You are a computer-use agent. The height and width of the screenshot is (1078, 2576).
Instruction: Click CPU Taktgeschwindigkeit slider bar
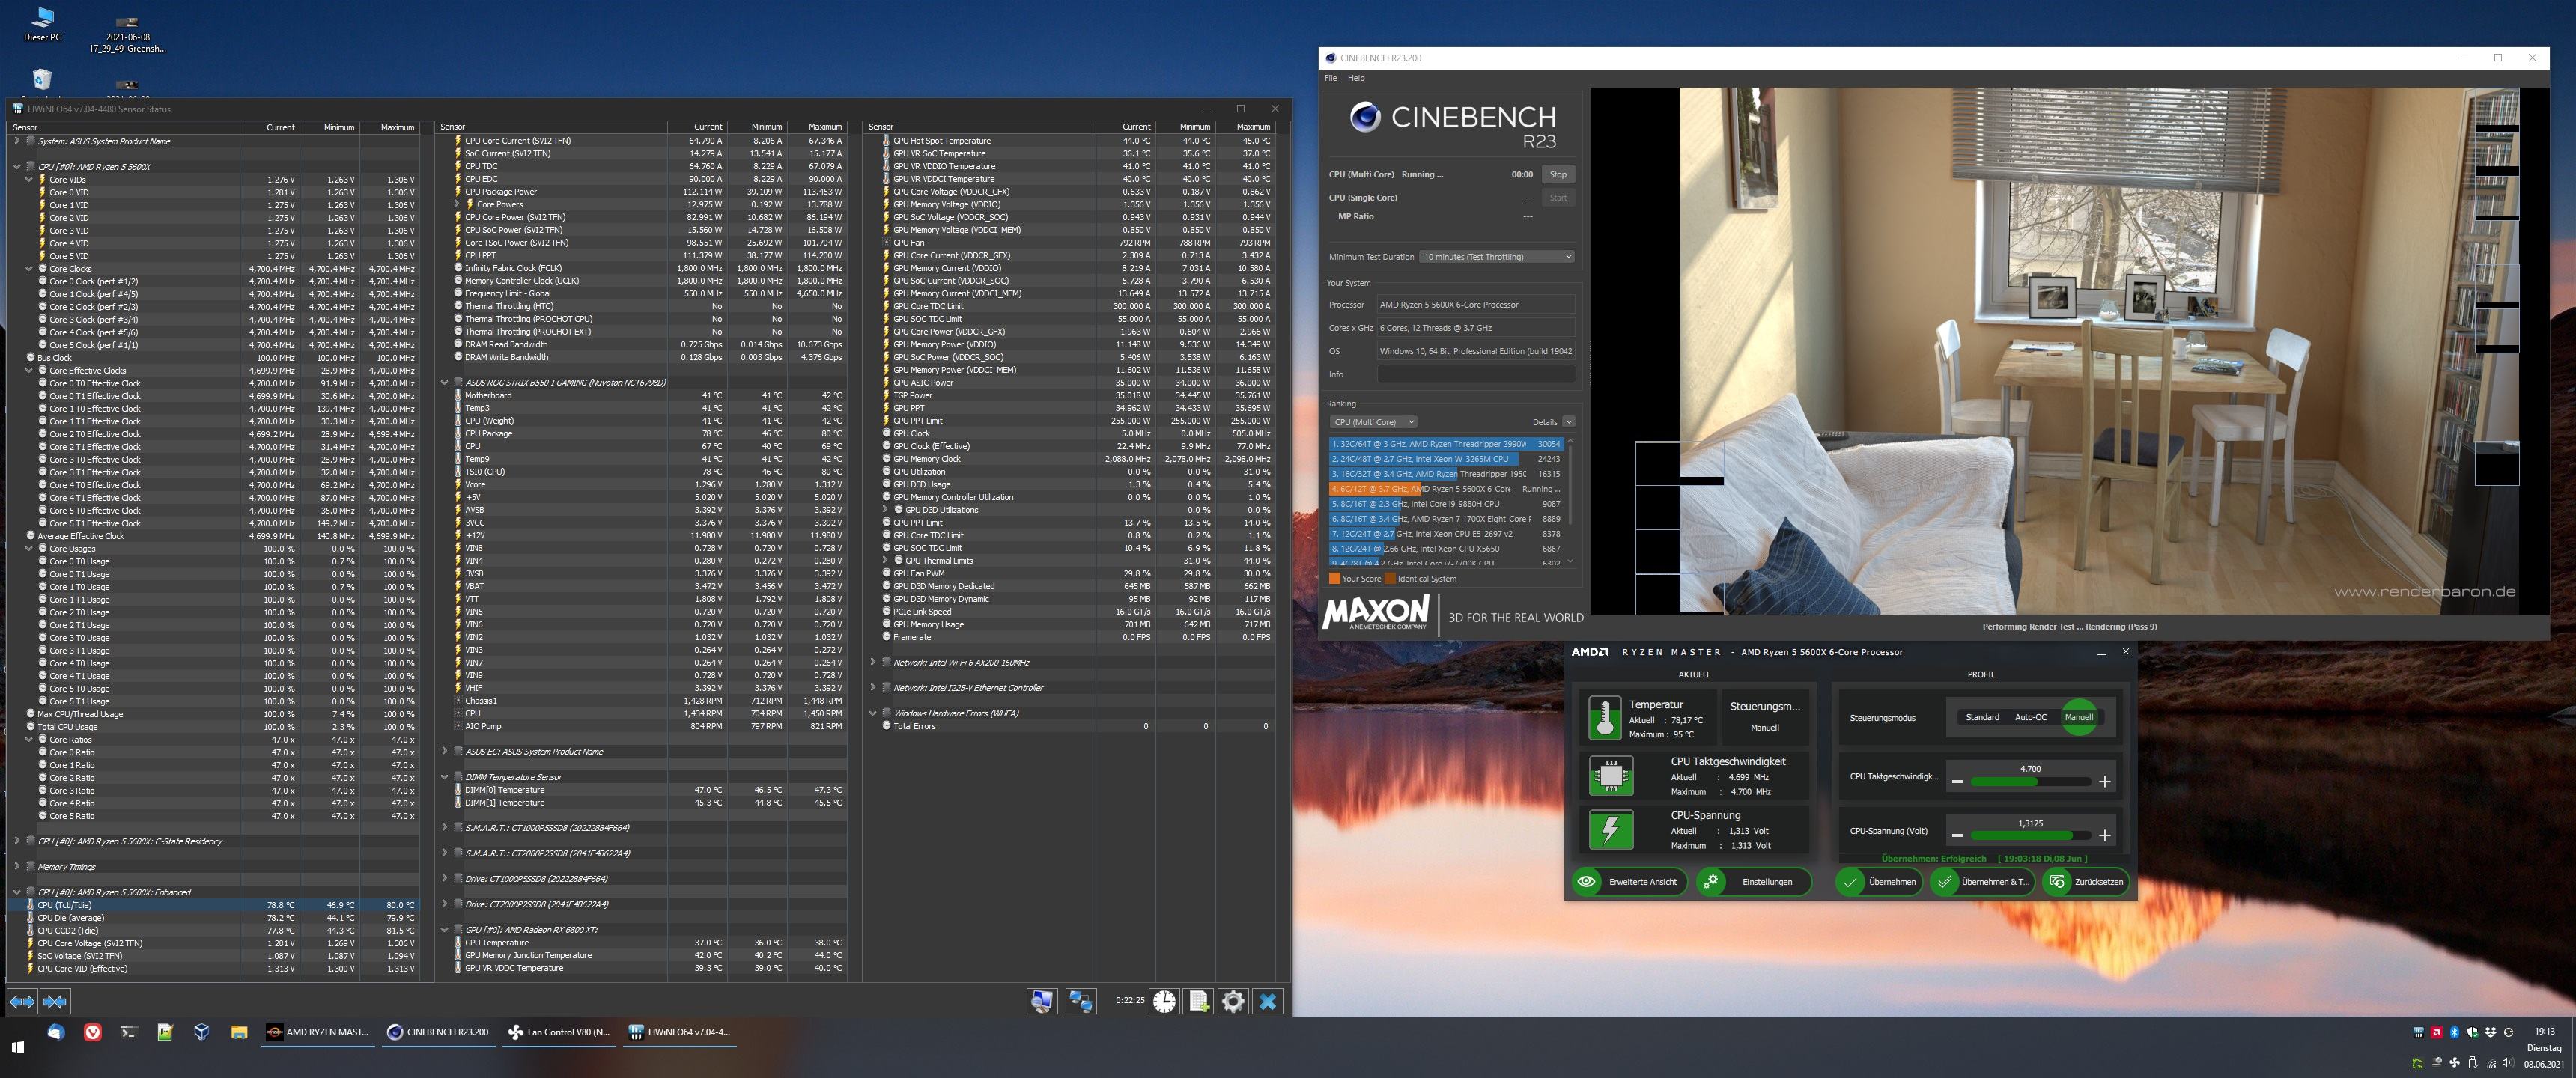[2029, 782]
